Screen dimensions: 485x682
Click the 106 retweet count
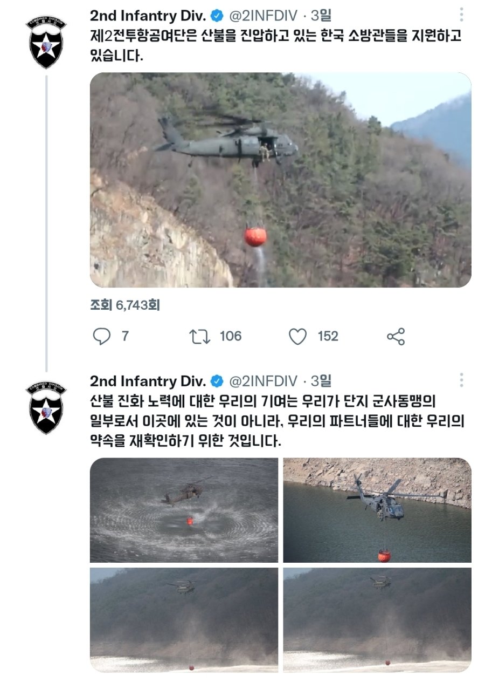pyautogui.click(x=231, y=337)
